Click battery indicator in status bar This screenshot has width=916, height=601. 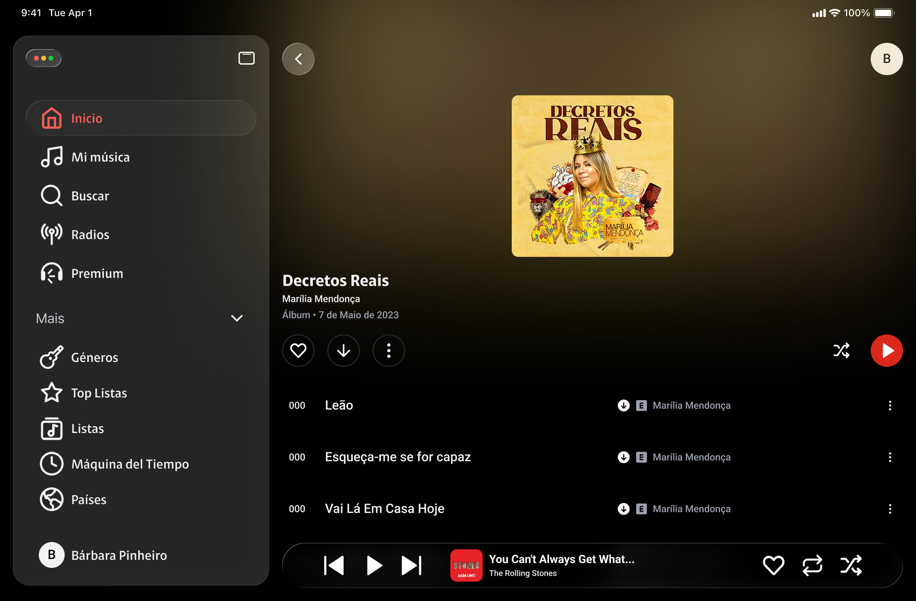(884, 13)
